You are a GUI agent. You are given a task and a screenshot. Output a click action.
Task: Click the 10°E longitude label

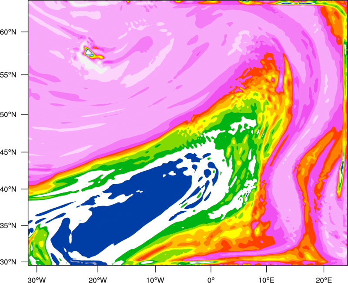[x=266, y=280]
